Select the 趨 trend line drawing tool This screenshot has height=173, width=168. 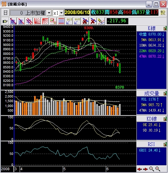(x=13, y=21)
